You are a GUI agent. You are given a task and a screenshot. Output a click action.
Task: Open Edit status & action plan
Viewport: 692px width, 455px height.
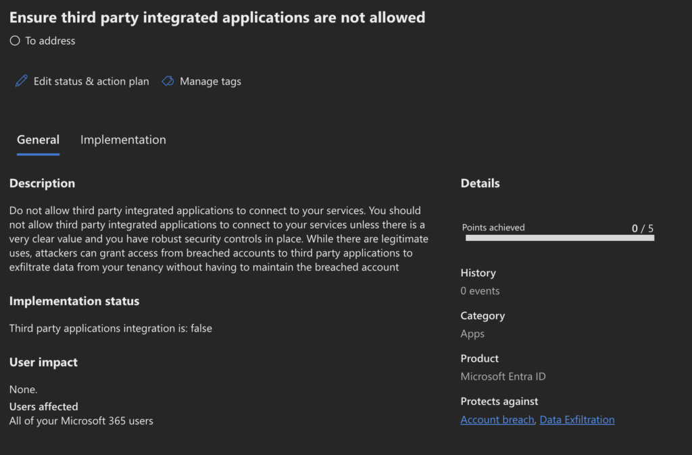point(91,82)
